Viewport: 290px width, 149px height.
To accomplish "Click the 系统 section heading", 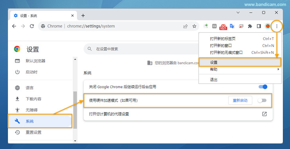I will (x=87, y=73).
